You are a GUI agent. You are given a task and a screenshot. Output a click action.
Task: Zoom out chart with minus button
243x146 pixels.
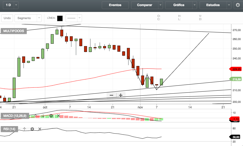click(111, 95)
